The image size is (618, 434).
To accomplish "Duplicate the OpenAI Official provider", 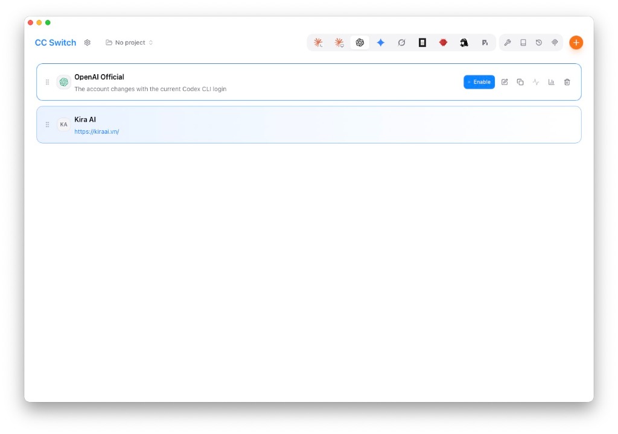I will 520,82.
